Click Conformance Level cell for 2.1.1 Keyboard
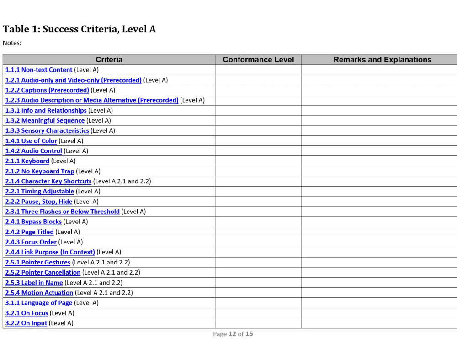The image size is (457, 342). pos(258,161)
